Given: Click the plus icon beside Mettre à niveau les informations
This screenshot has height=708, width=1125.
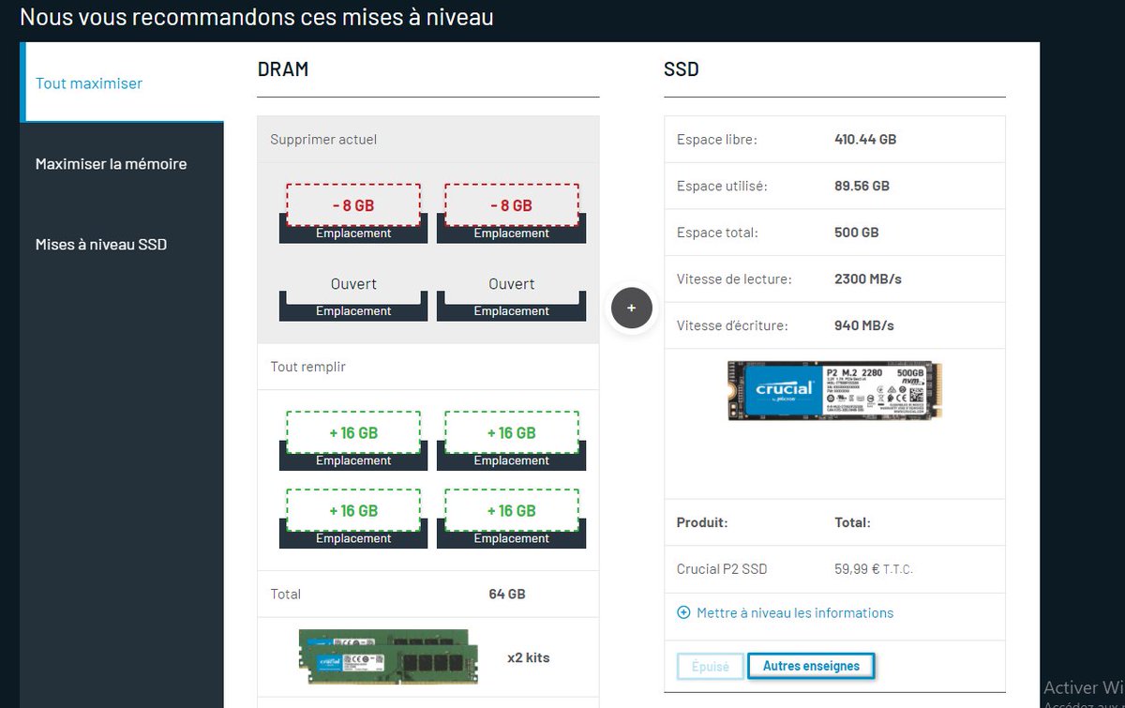Looking at the screenshot, I should point(683,613).
